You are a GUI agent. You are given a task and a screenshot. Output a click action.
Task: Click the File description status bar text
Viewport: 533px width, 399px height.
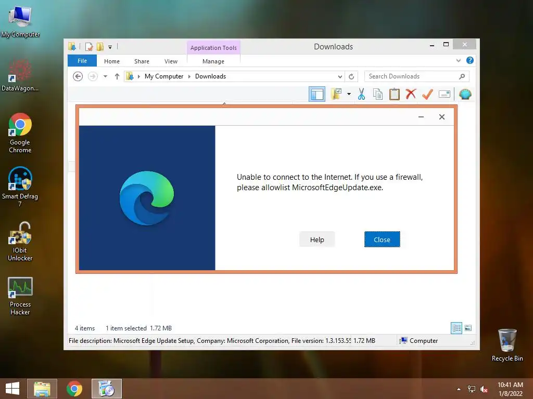pyautogui.click(x=210, y=341)
